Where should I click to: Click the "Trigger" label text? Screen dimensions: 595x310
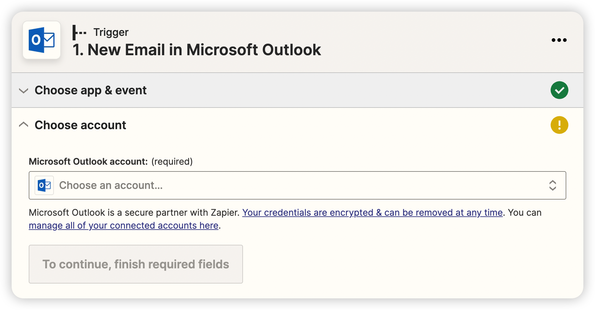(111, 32)
